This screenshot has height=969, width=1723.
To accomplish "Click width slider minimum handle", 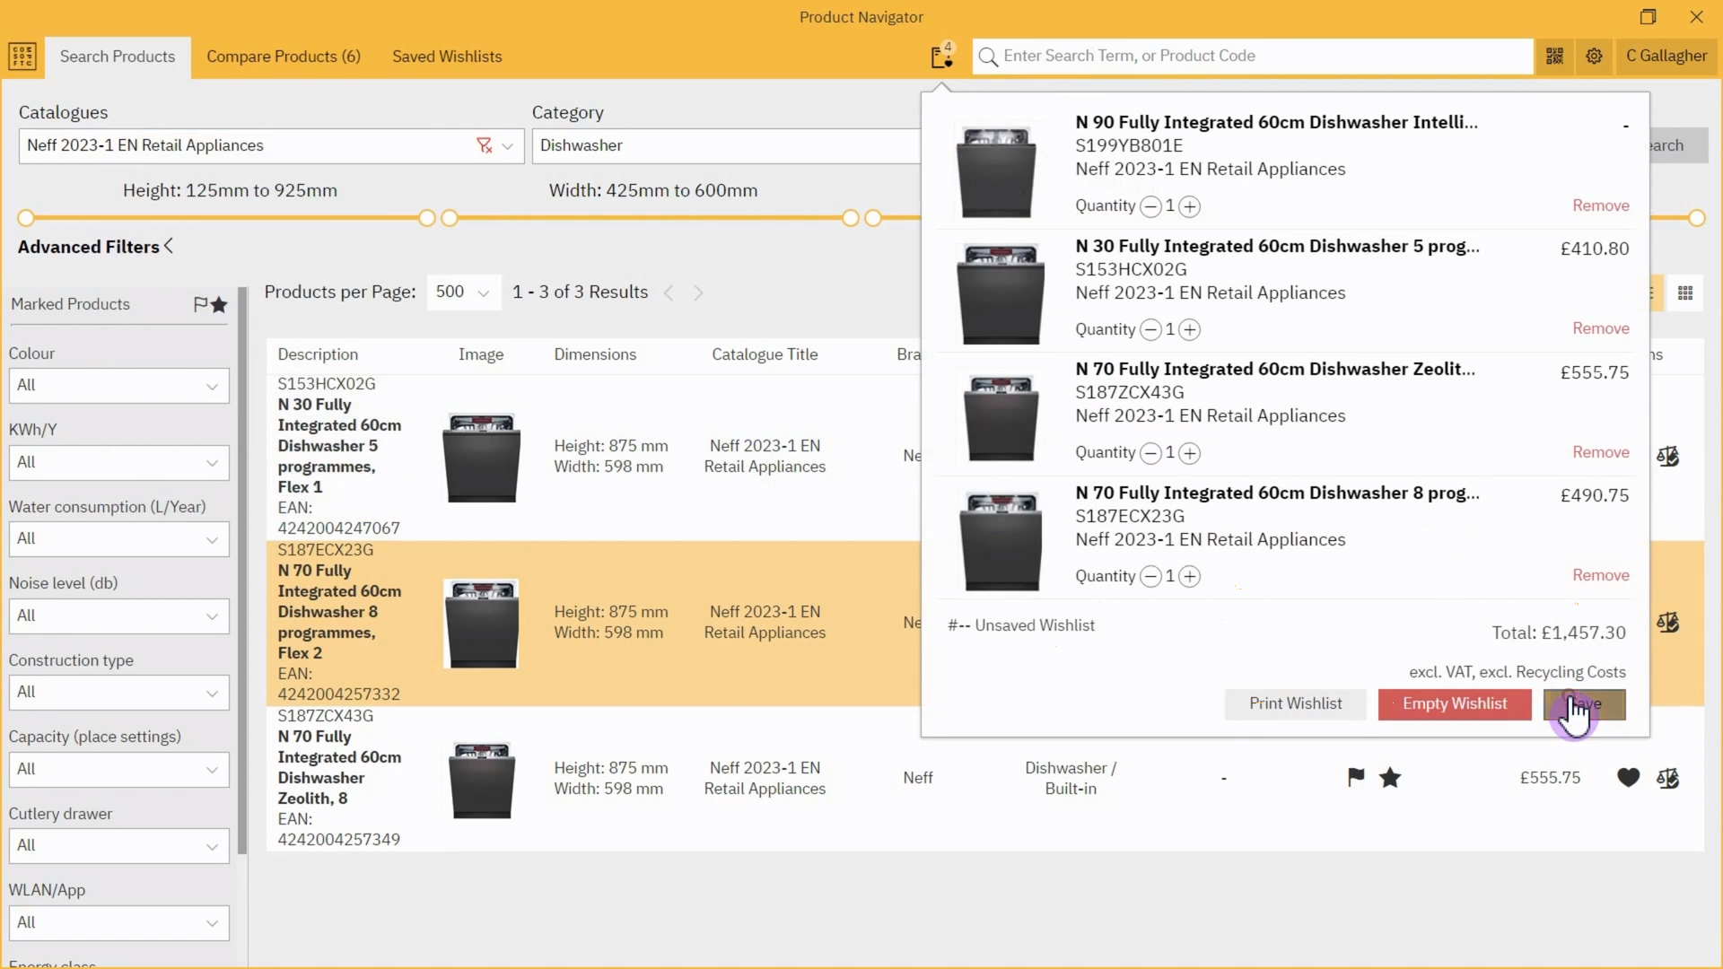I will (x=450, y=218).
